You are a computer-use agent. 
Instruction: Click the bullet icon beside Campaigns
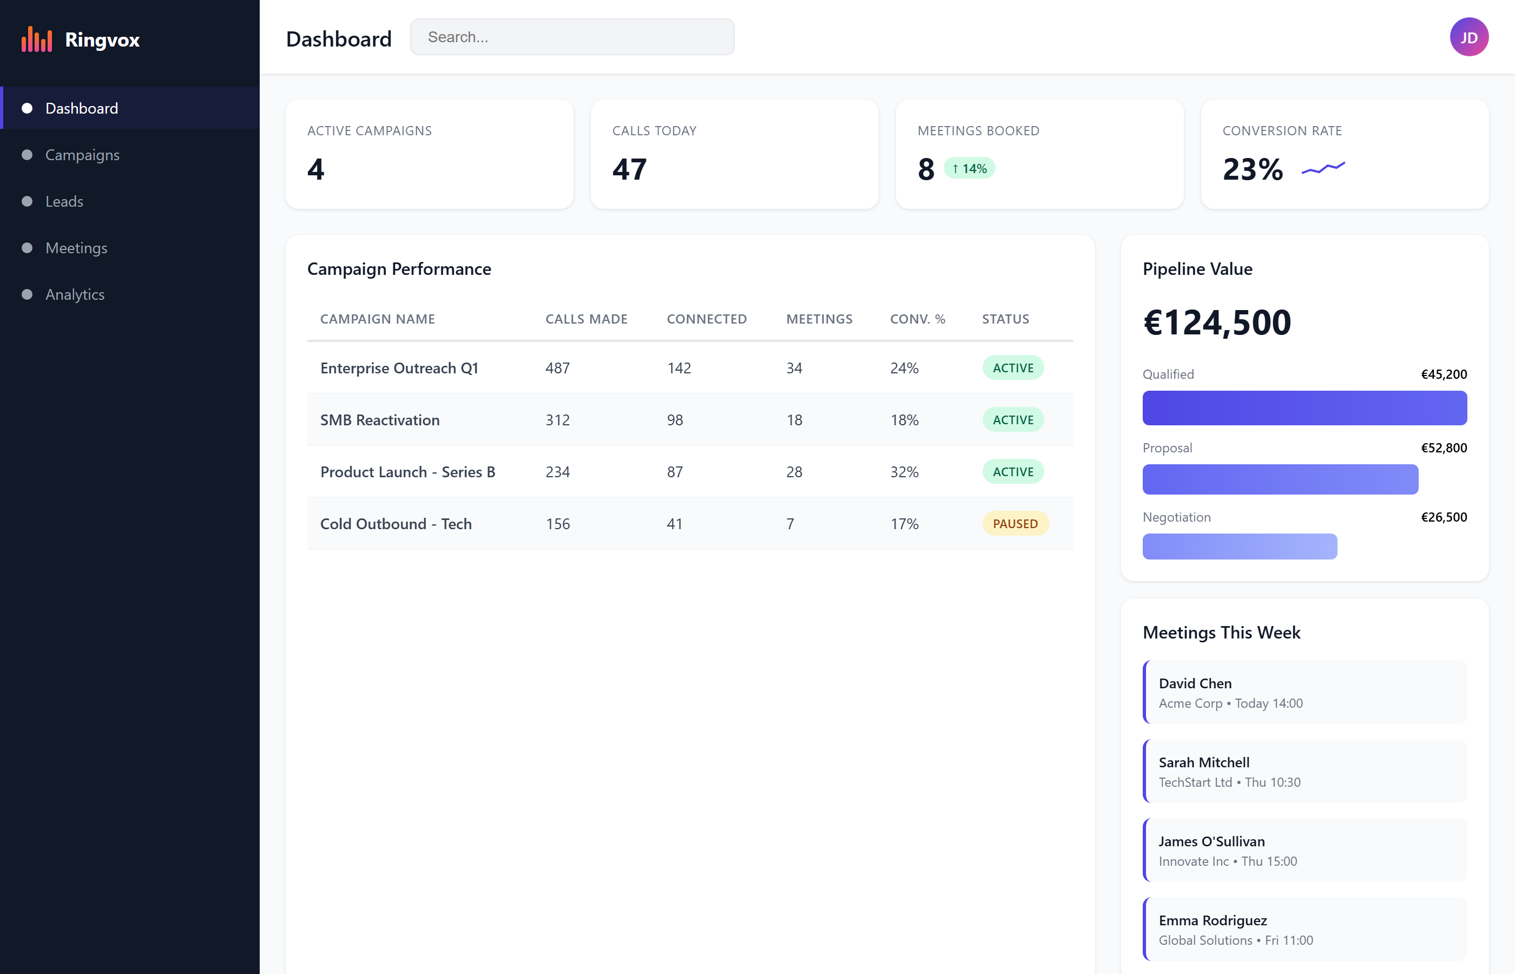pos(27,155)
